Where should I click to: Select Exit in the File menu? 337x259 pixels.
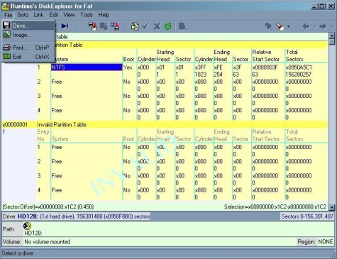coord(28,57)
